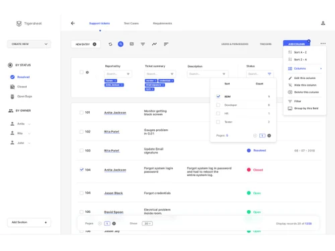The image size is (335, 251).
Task: Go to next page in filter popup
Action: [269, 136]
